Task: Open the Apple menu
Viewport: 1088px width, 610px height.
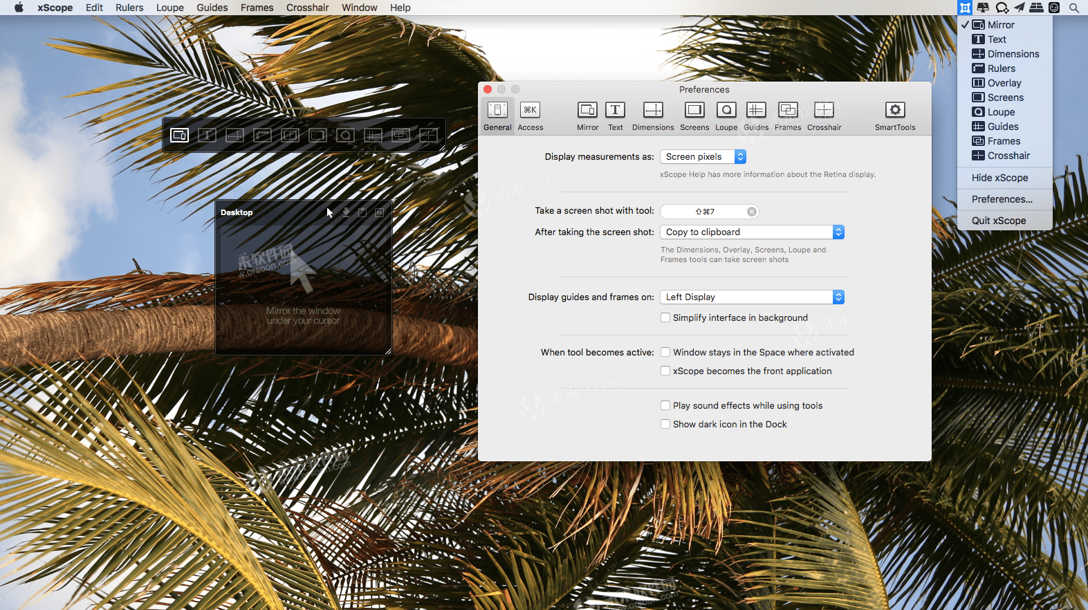Action: point(19,8)
